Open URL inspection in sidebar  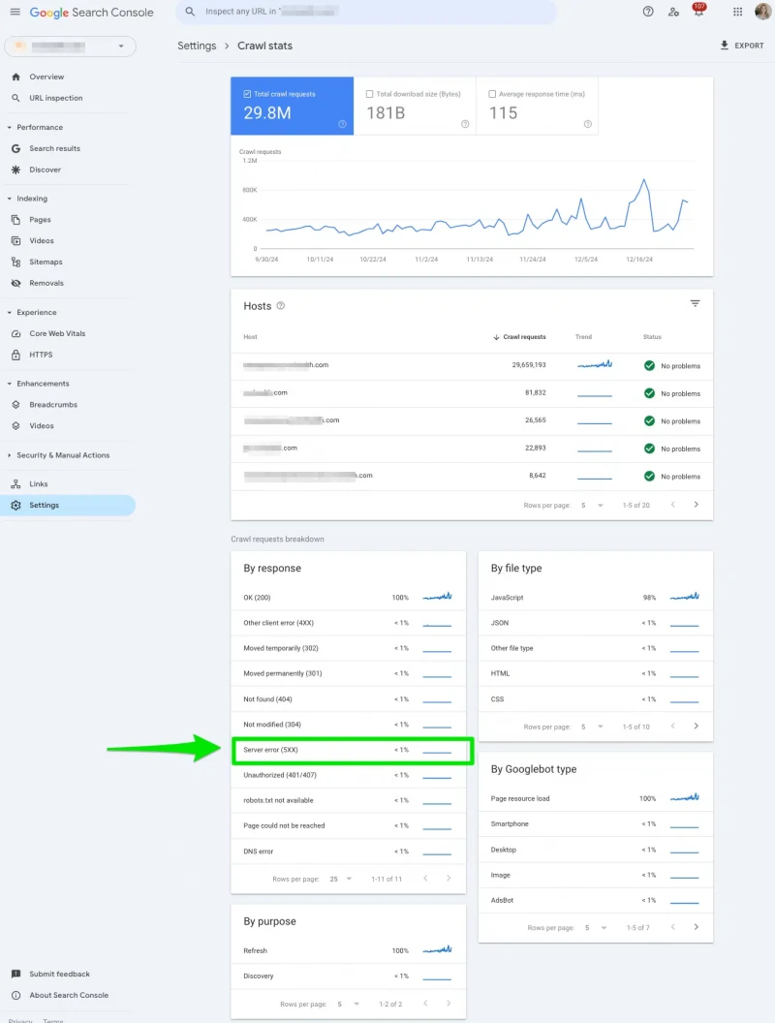coord(56,98)
